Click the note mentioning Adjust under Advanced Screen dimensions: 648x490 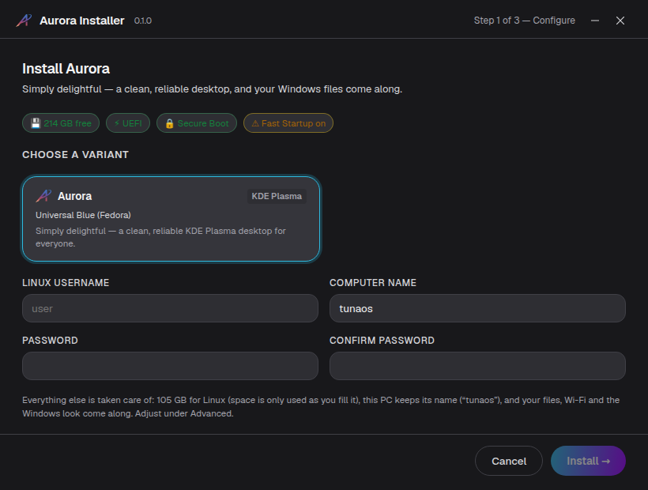pos(321,406)
